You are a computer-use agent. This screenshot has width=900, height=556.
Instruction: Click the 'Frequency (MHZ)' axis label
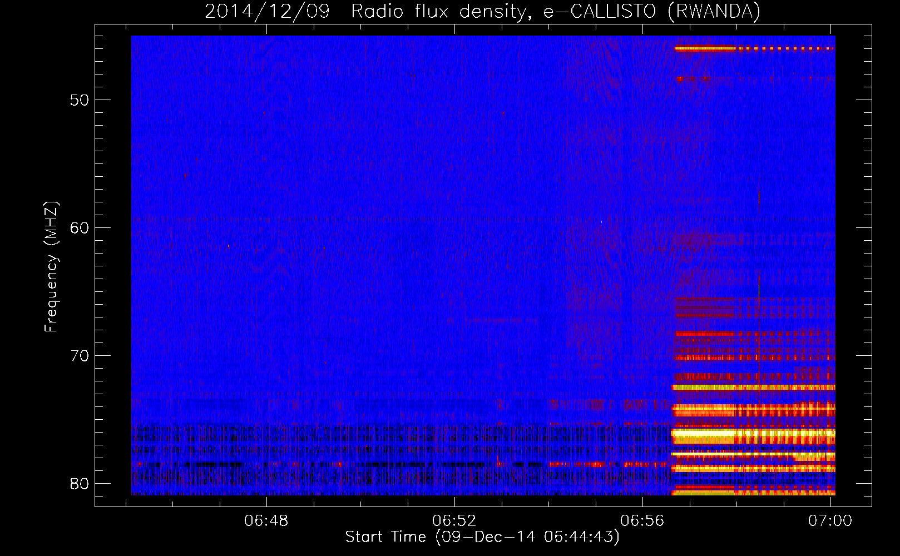51,267
